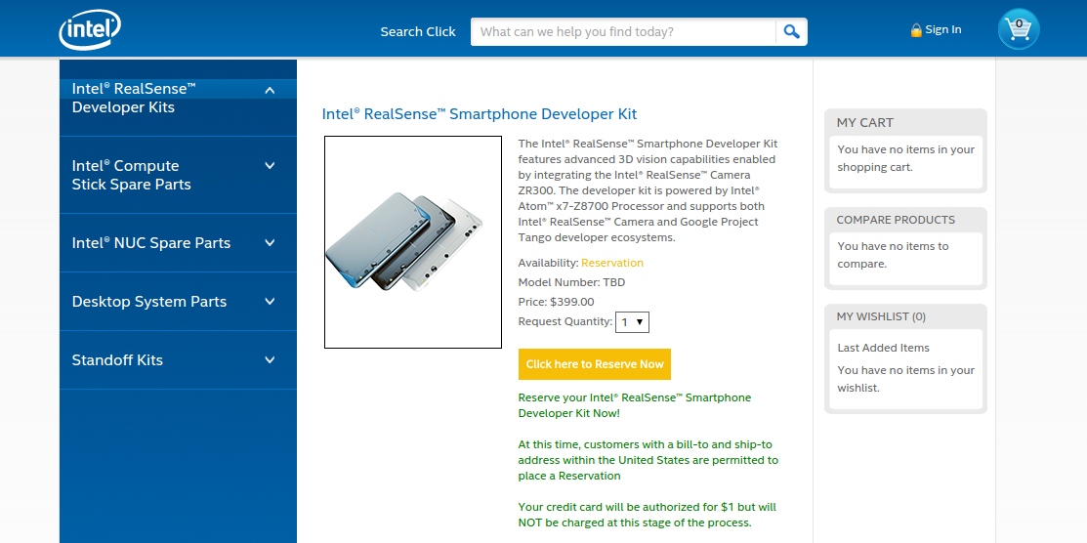
Task: Open Intel Compute Stick Spare Parts category
Action: click(x=131, y=175)
